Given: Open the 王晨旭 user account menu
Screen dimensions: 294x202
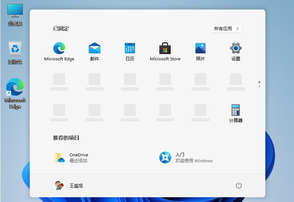Looking at the screenshot, I should pyautogui.click(x=68, y=185).
